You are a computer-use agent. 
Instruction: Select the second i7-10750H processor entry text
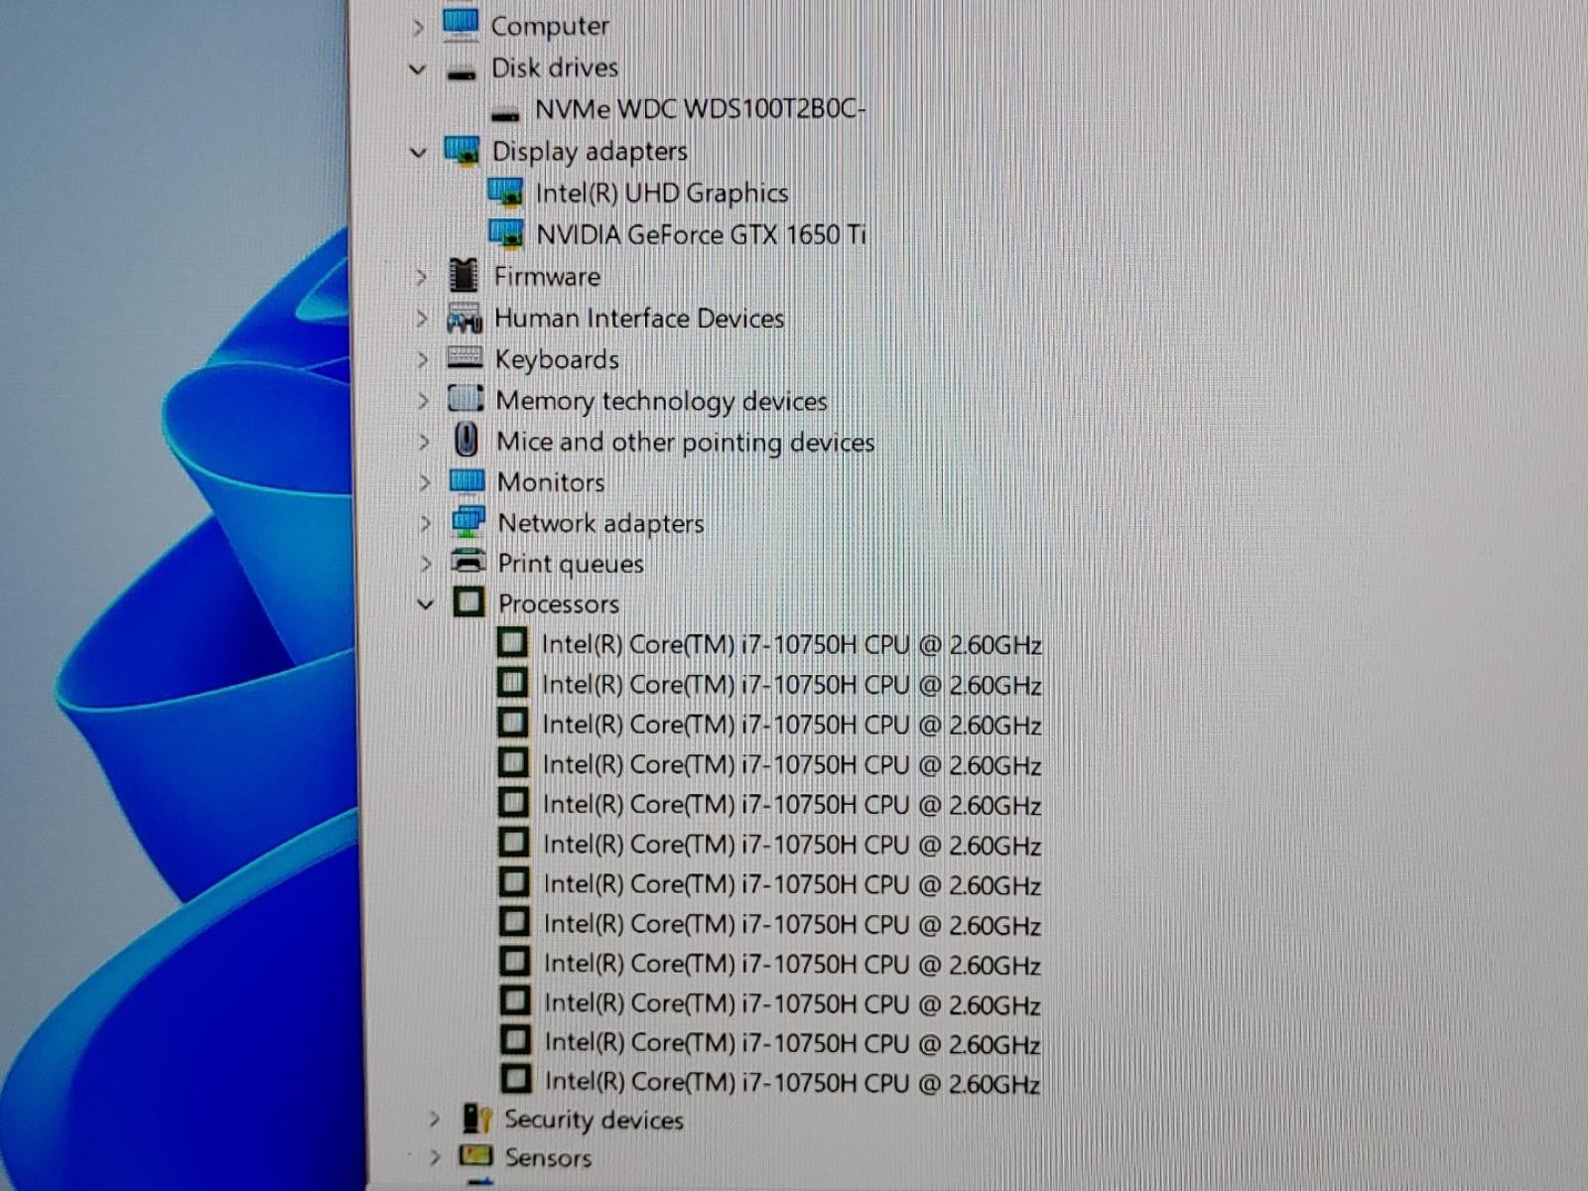point(792,685)
